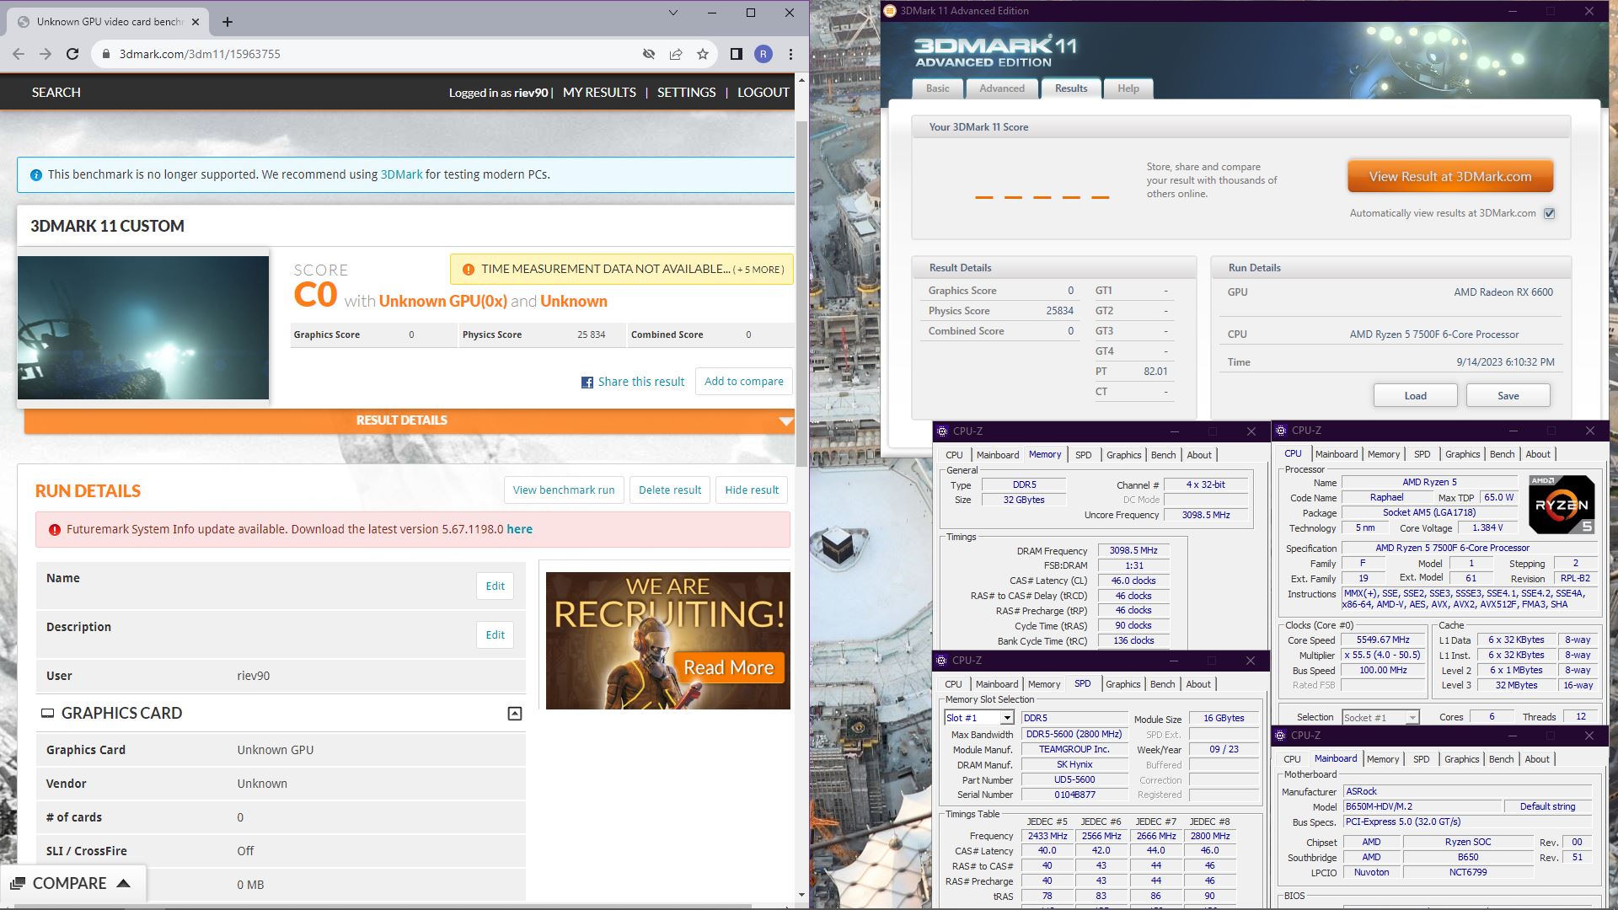Expand the +5 MORE warnings
Image resolution: width=1618 pixels, height=910 pixels.
coord(758,270)
